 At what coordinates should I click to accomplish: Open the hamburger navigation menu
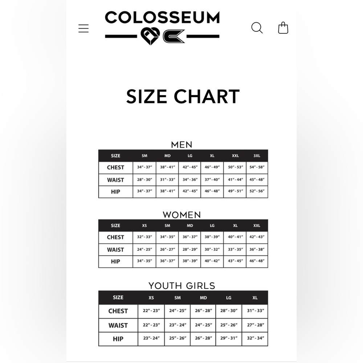click(x=83, y=28)
